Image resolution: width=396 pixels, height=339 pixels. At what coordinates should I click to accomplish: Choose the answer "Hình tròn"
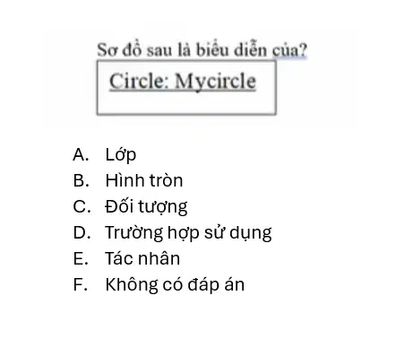[144, 180]
